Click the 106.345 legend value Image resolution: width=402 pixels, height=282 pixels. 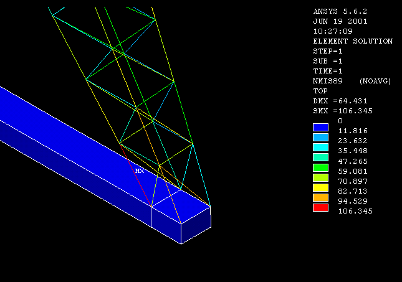353,211
